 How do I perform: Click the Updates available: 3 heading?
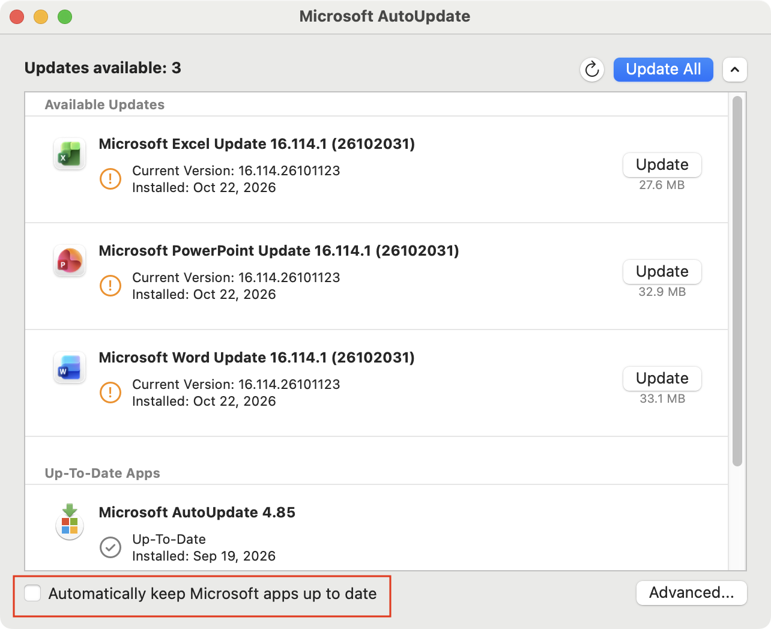(103, 68)
